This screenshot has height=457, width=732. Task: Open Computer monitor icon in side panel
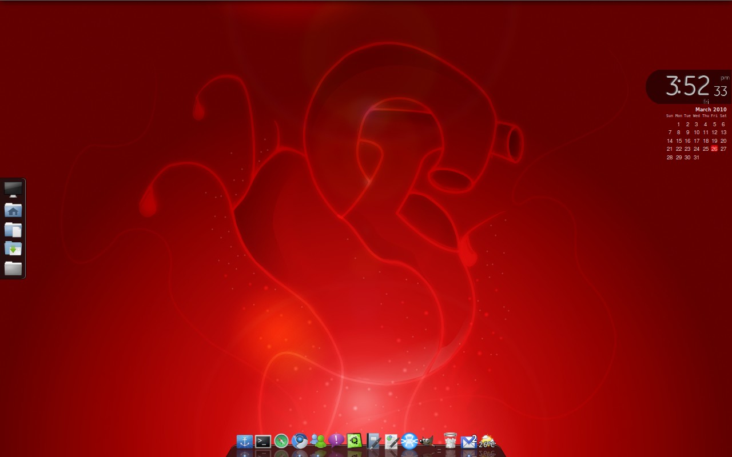(13, 190)
